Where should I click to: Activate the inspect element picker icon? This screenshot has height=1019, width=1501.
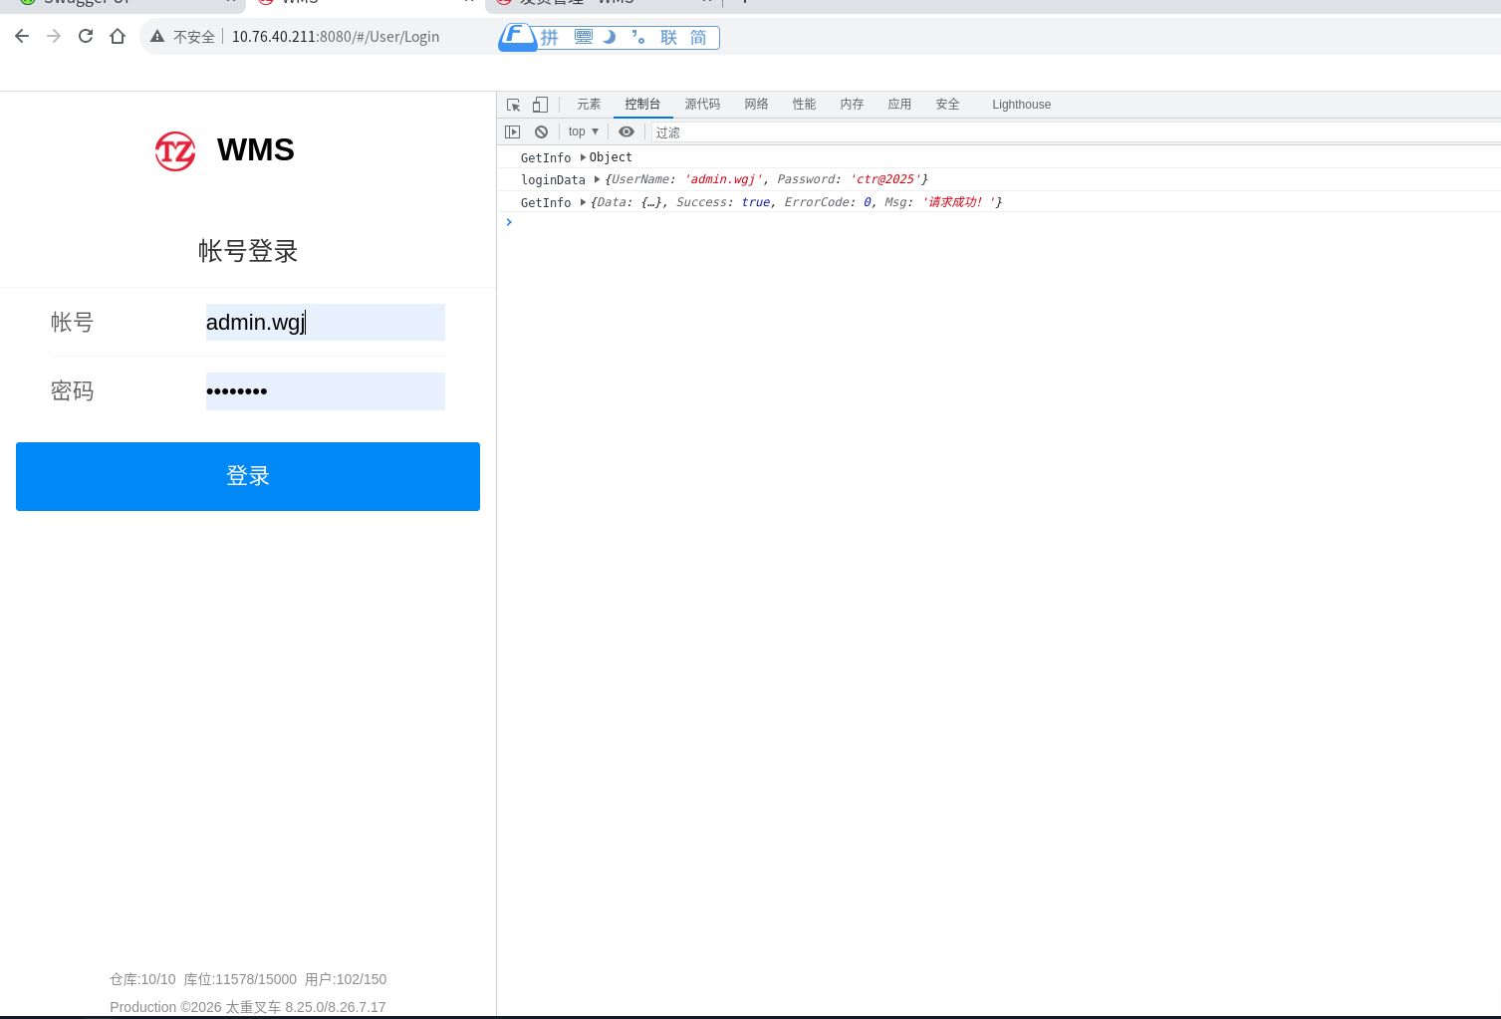(x=514, y=105)
